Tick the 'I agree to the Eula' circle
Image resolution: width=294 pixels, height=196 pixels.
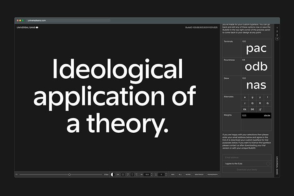[x=268, y=164]
